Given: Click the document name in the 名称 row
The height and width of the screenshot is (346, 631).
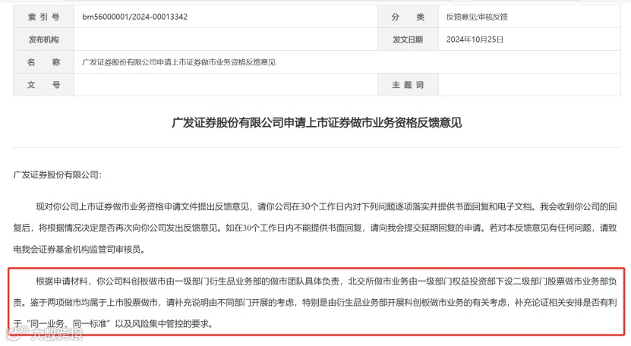Looking at the screenshot, I should (178, 62).
